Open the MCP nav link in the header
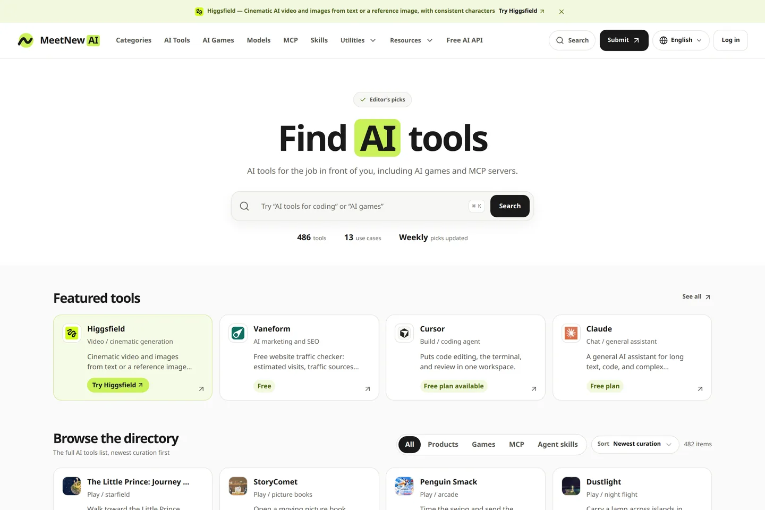The image size is (765, 510). click(x=291, y=40)
